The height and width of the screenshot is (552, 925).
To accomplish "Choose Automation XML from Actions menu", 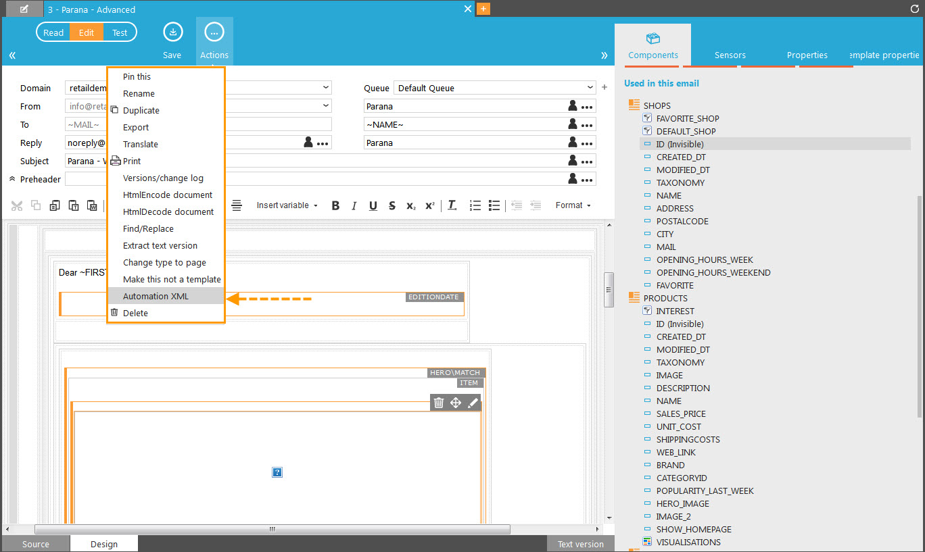I will (156, 296).
